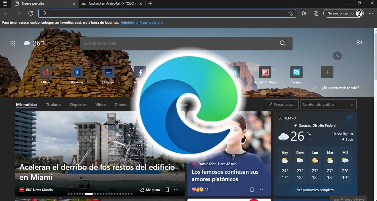Launch Disney+ from quick links
The image size is (377, 201).
[x=108, y=72]
